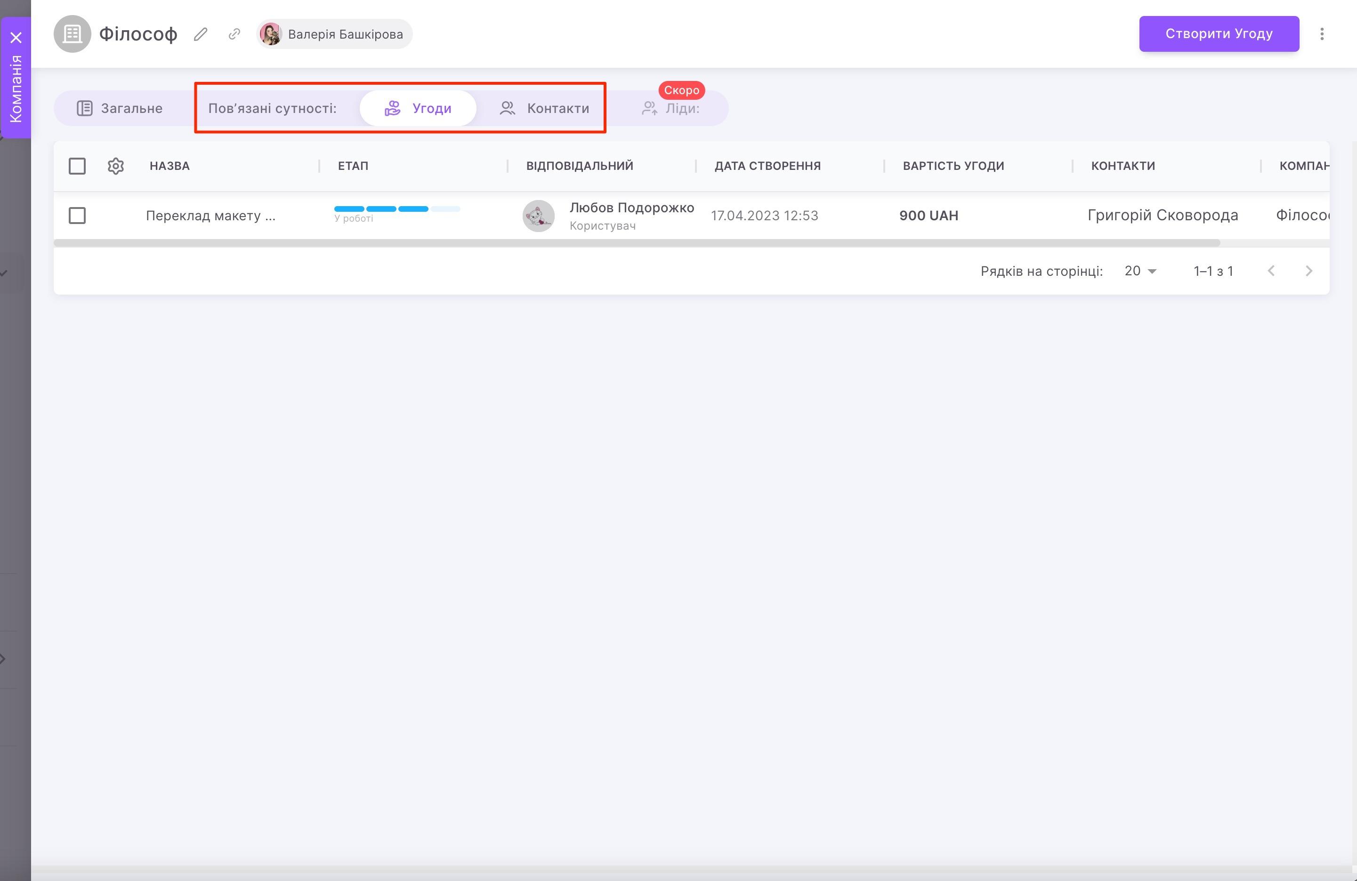Open contact Григорій Сковорода
The image size is (1357, 881).
[1163, 216]
